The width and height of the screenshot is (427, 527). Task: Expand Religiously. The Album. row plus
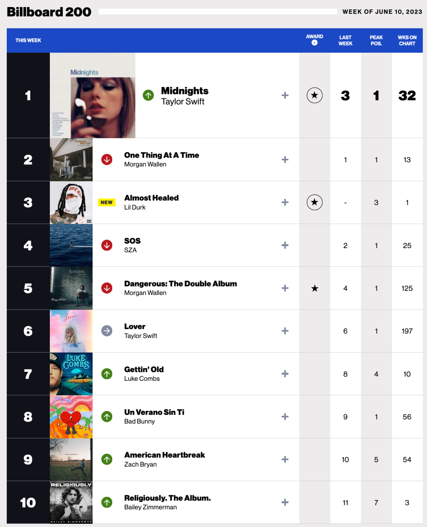tap(285, 502)
